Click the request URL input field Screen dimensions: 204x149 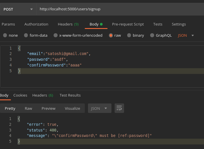pos(120,9)
